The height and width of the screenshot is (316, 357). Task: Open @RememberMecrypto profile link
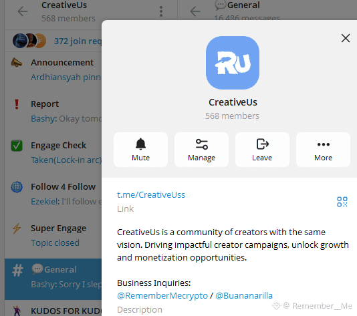coord(162,296)
